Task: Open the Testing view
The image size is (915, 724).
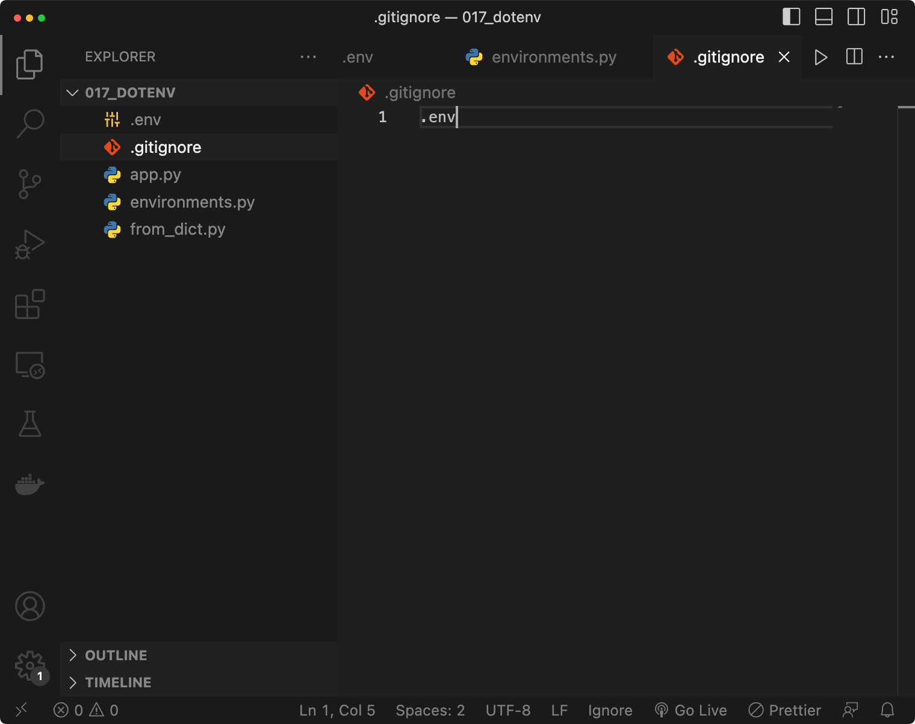Action: pyautogui.click(x=29, y=424)
